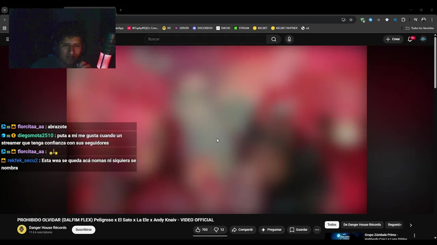Open YouTube notifications bell
Viewport: 437px width, 245px height.
410,39
